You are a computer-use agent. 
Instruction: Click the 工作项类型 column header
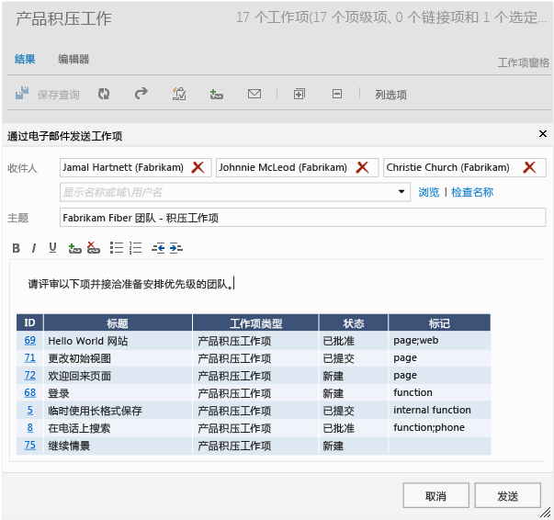(x=255, y=322)
